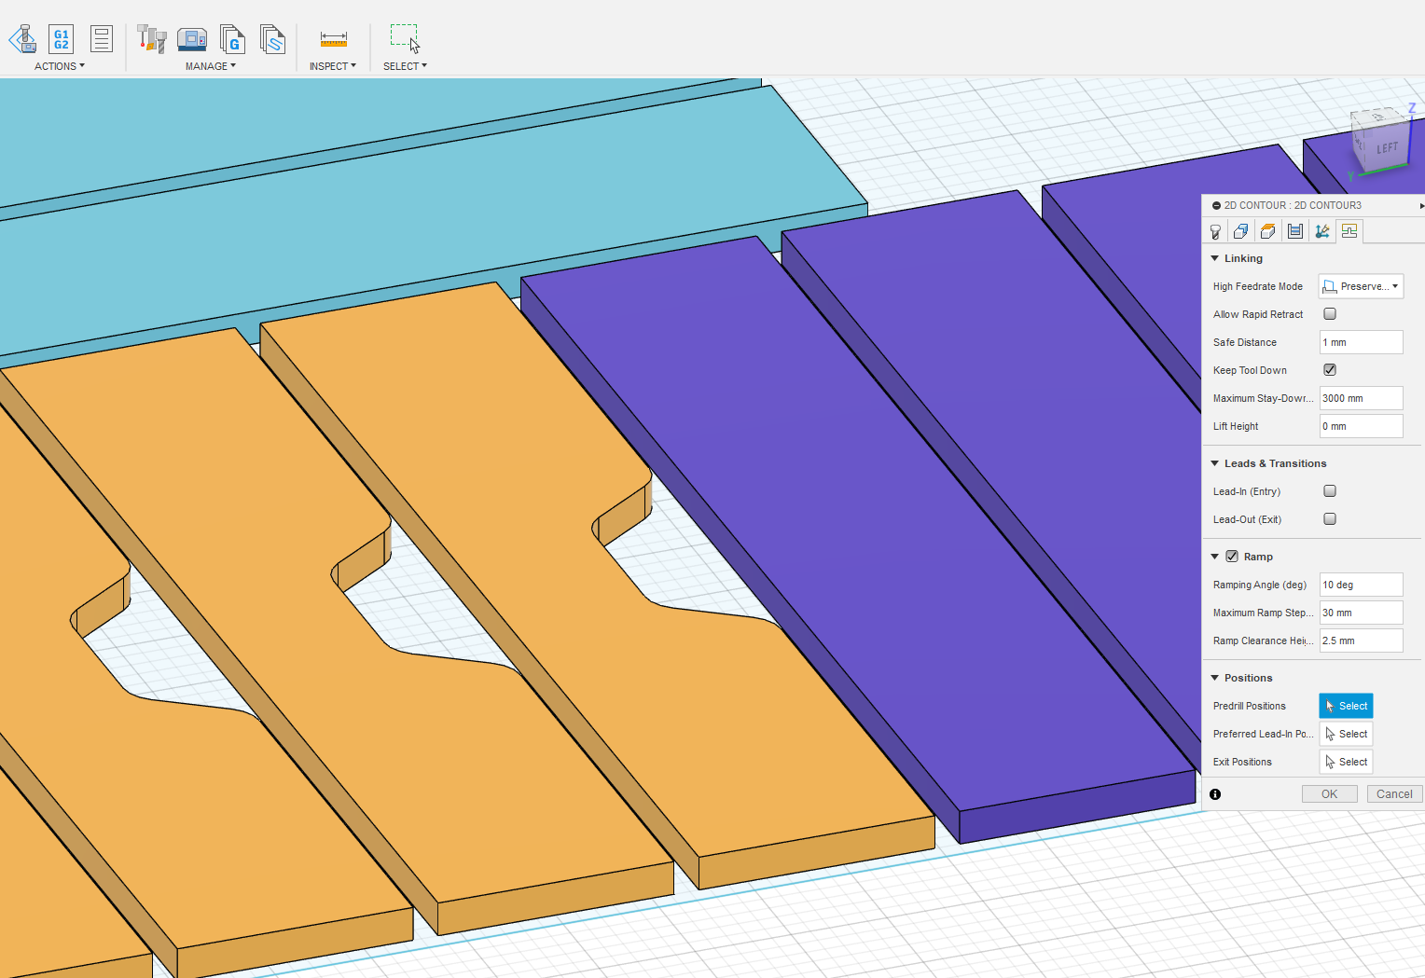This screenshot has width=1425, height=978.
Task: Open the INSPECT dropdown menu
Action: coord(333,66)
